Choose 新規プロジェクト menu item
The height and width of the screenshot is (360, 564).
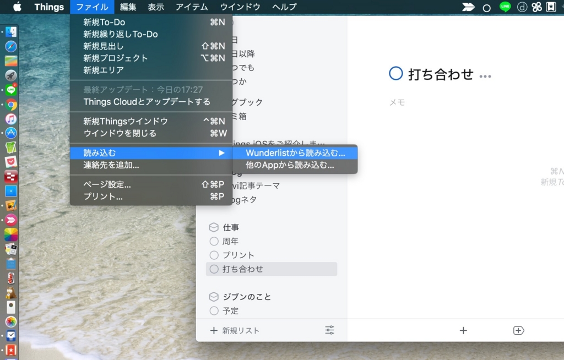151,58
